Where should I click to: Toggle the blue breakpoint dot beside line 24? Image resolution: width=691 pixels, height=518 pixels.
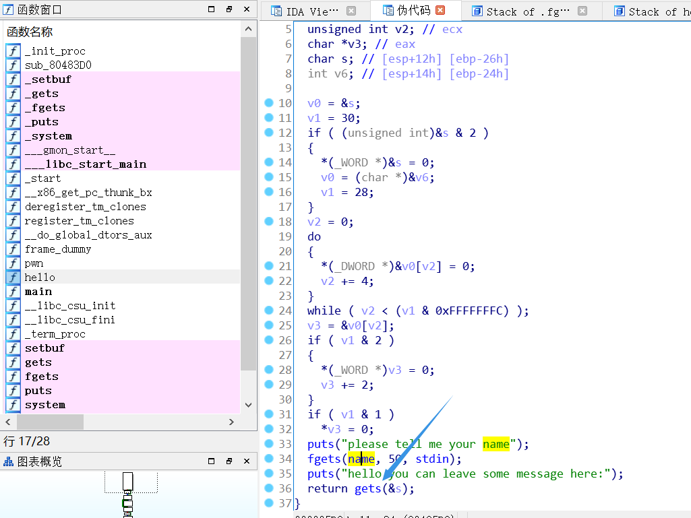269,311
